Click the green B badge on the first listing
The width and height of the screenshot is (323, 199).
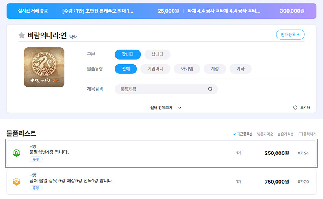17,153
